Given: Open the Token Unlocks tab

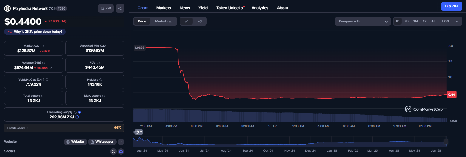Looking at the screenshot, I should click(x=230, y=8).
